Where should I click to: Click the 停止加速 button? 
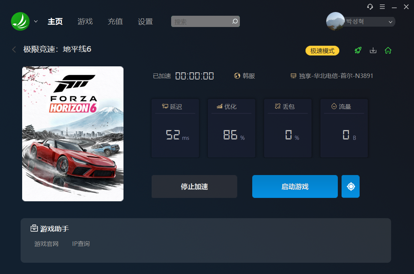coord(194,186)
